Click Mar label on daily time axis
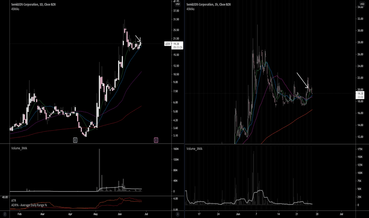369x218 pixels. (42, 214)
